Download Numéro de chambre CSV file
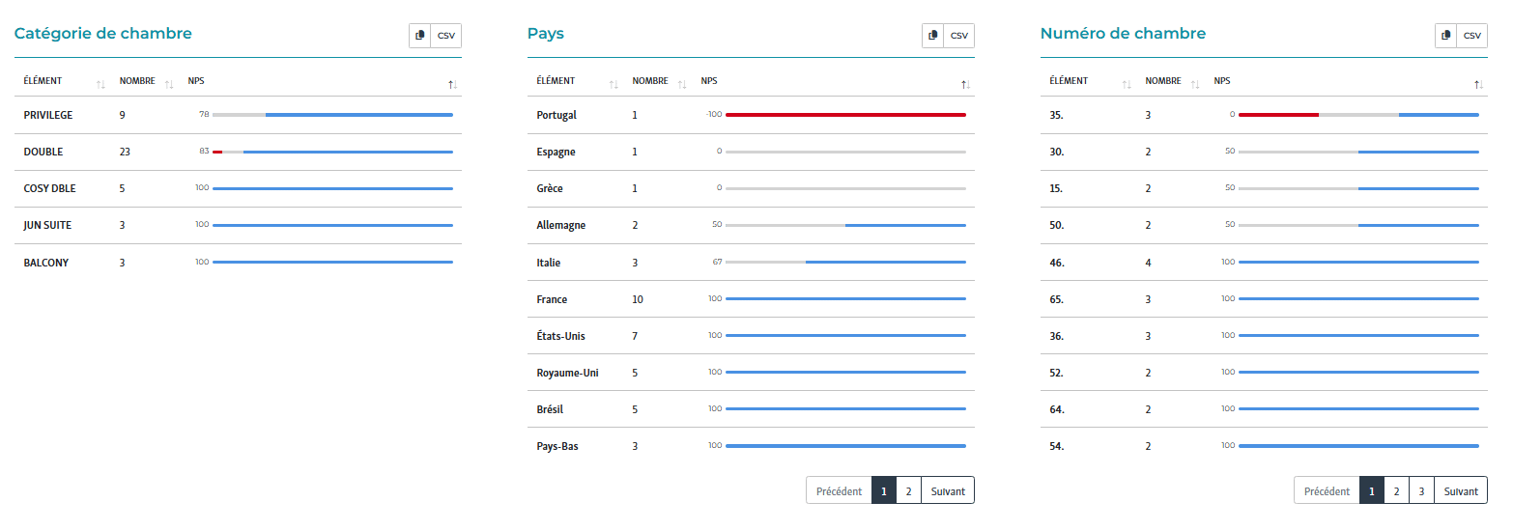This screenshot has height=530, width=1513. (1471, 36)
